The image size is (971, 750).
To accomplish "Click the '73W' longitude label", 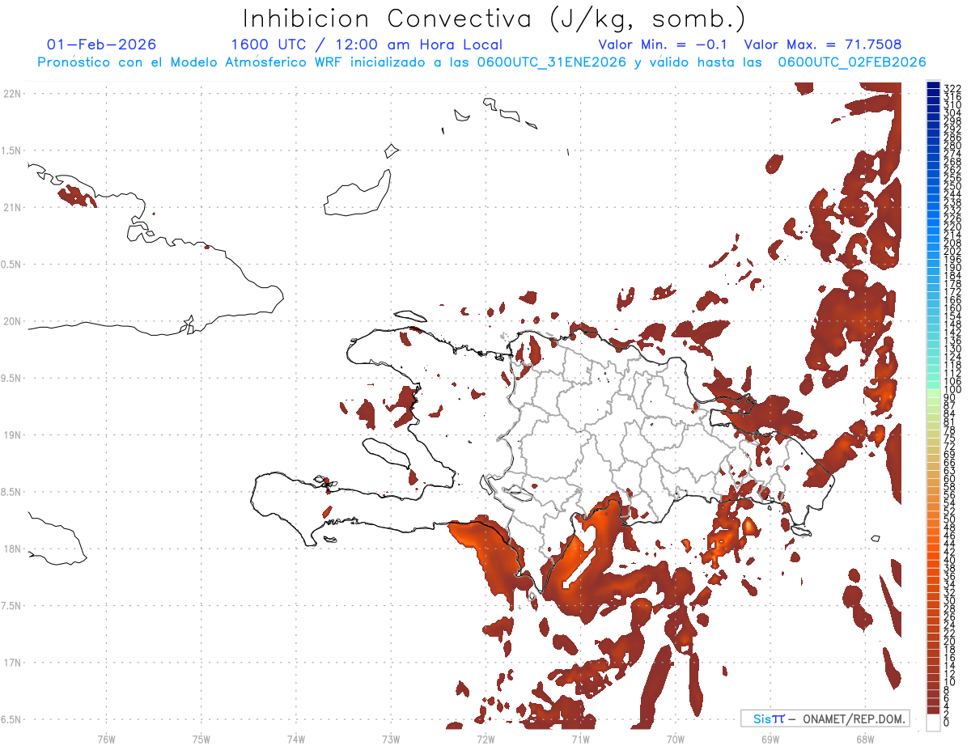I will [x=391, y=739].
